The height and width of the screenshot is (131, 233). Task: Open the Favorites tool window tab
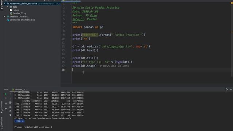point(1,107)
